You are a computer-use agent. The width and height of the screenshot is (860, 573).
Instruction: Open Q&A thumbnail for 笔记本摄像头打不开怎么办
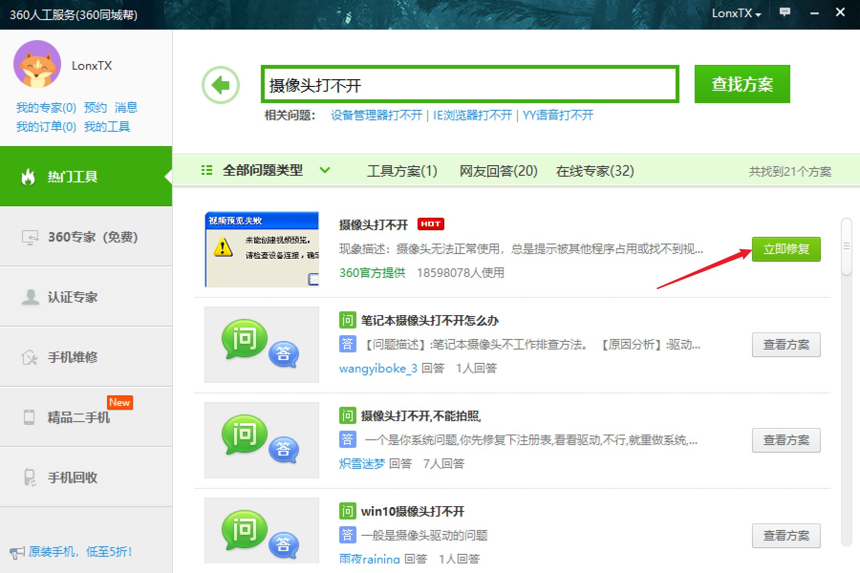(x=262, y=345)
